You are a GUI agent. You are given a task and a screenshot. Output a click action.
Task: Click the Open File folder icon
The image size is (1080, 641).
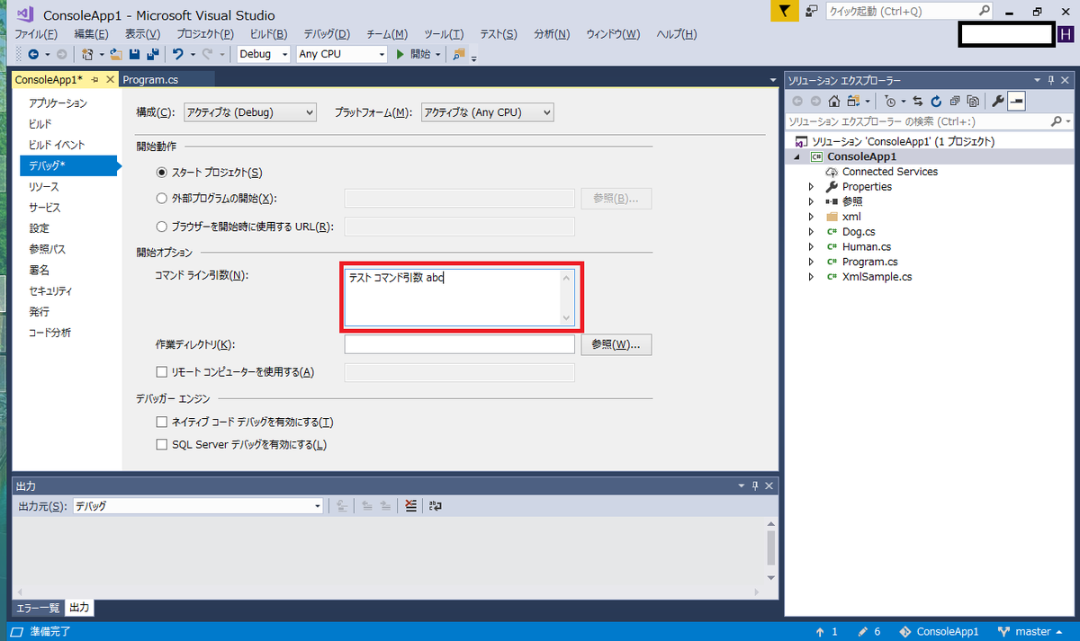[x=116, y=54]
